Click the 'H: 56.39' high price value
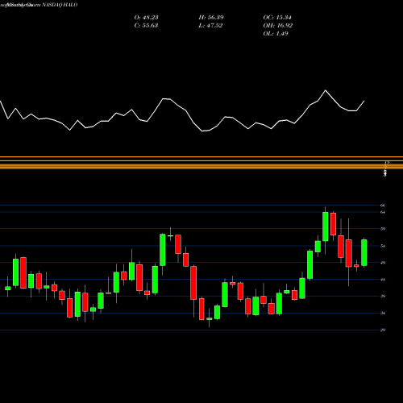Image resolution: width=403 pixels, height=403 pixels. point(211,18)
